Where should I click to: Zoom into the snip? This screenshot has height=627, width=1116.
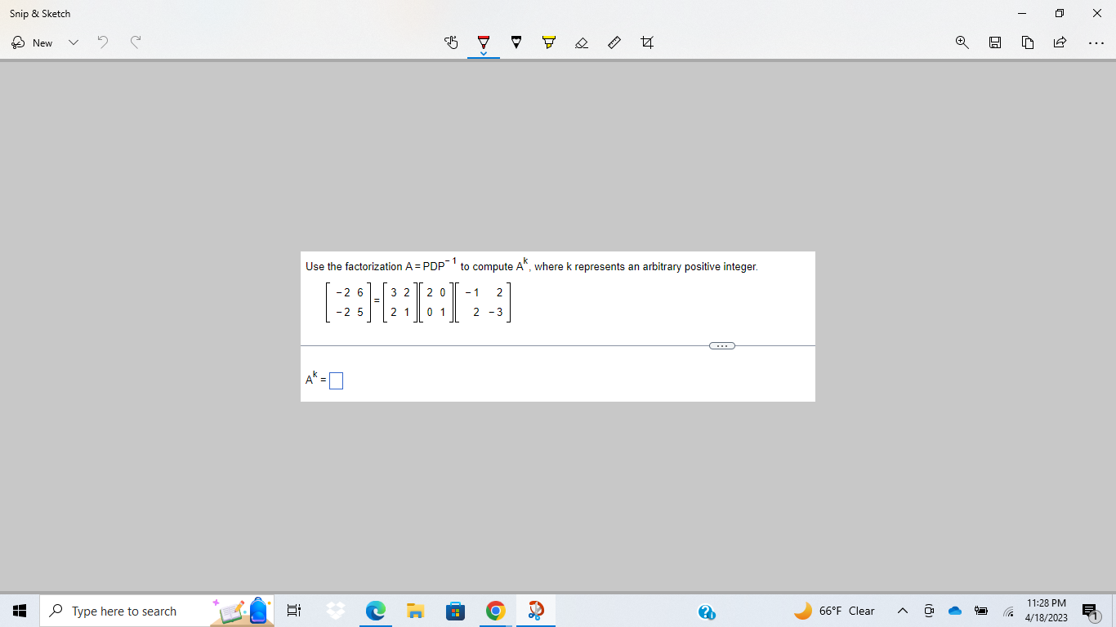click(x=962, y=42)
